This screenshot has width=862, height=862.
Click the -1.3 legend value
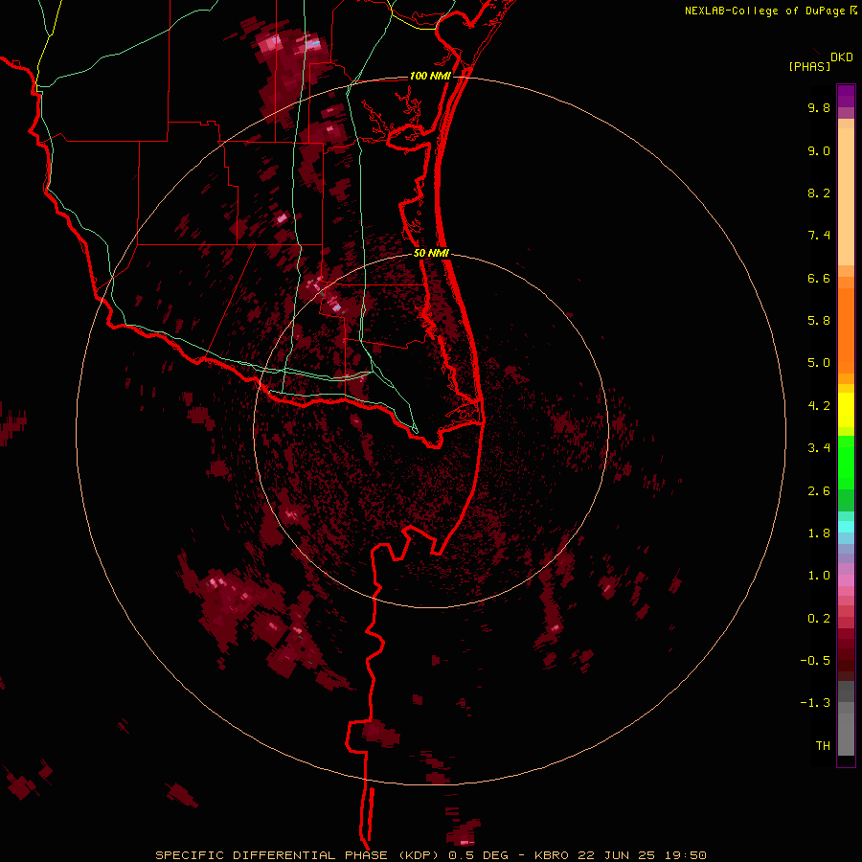click(815, 703)
